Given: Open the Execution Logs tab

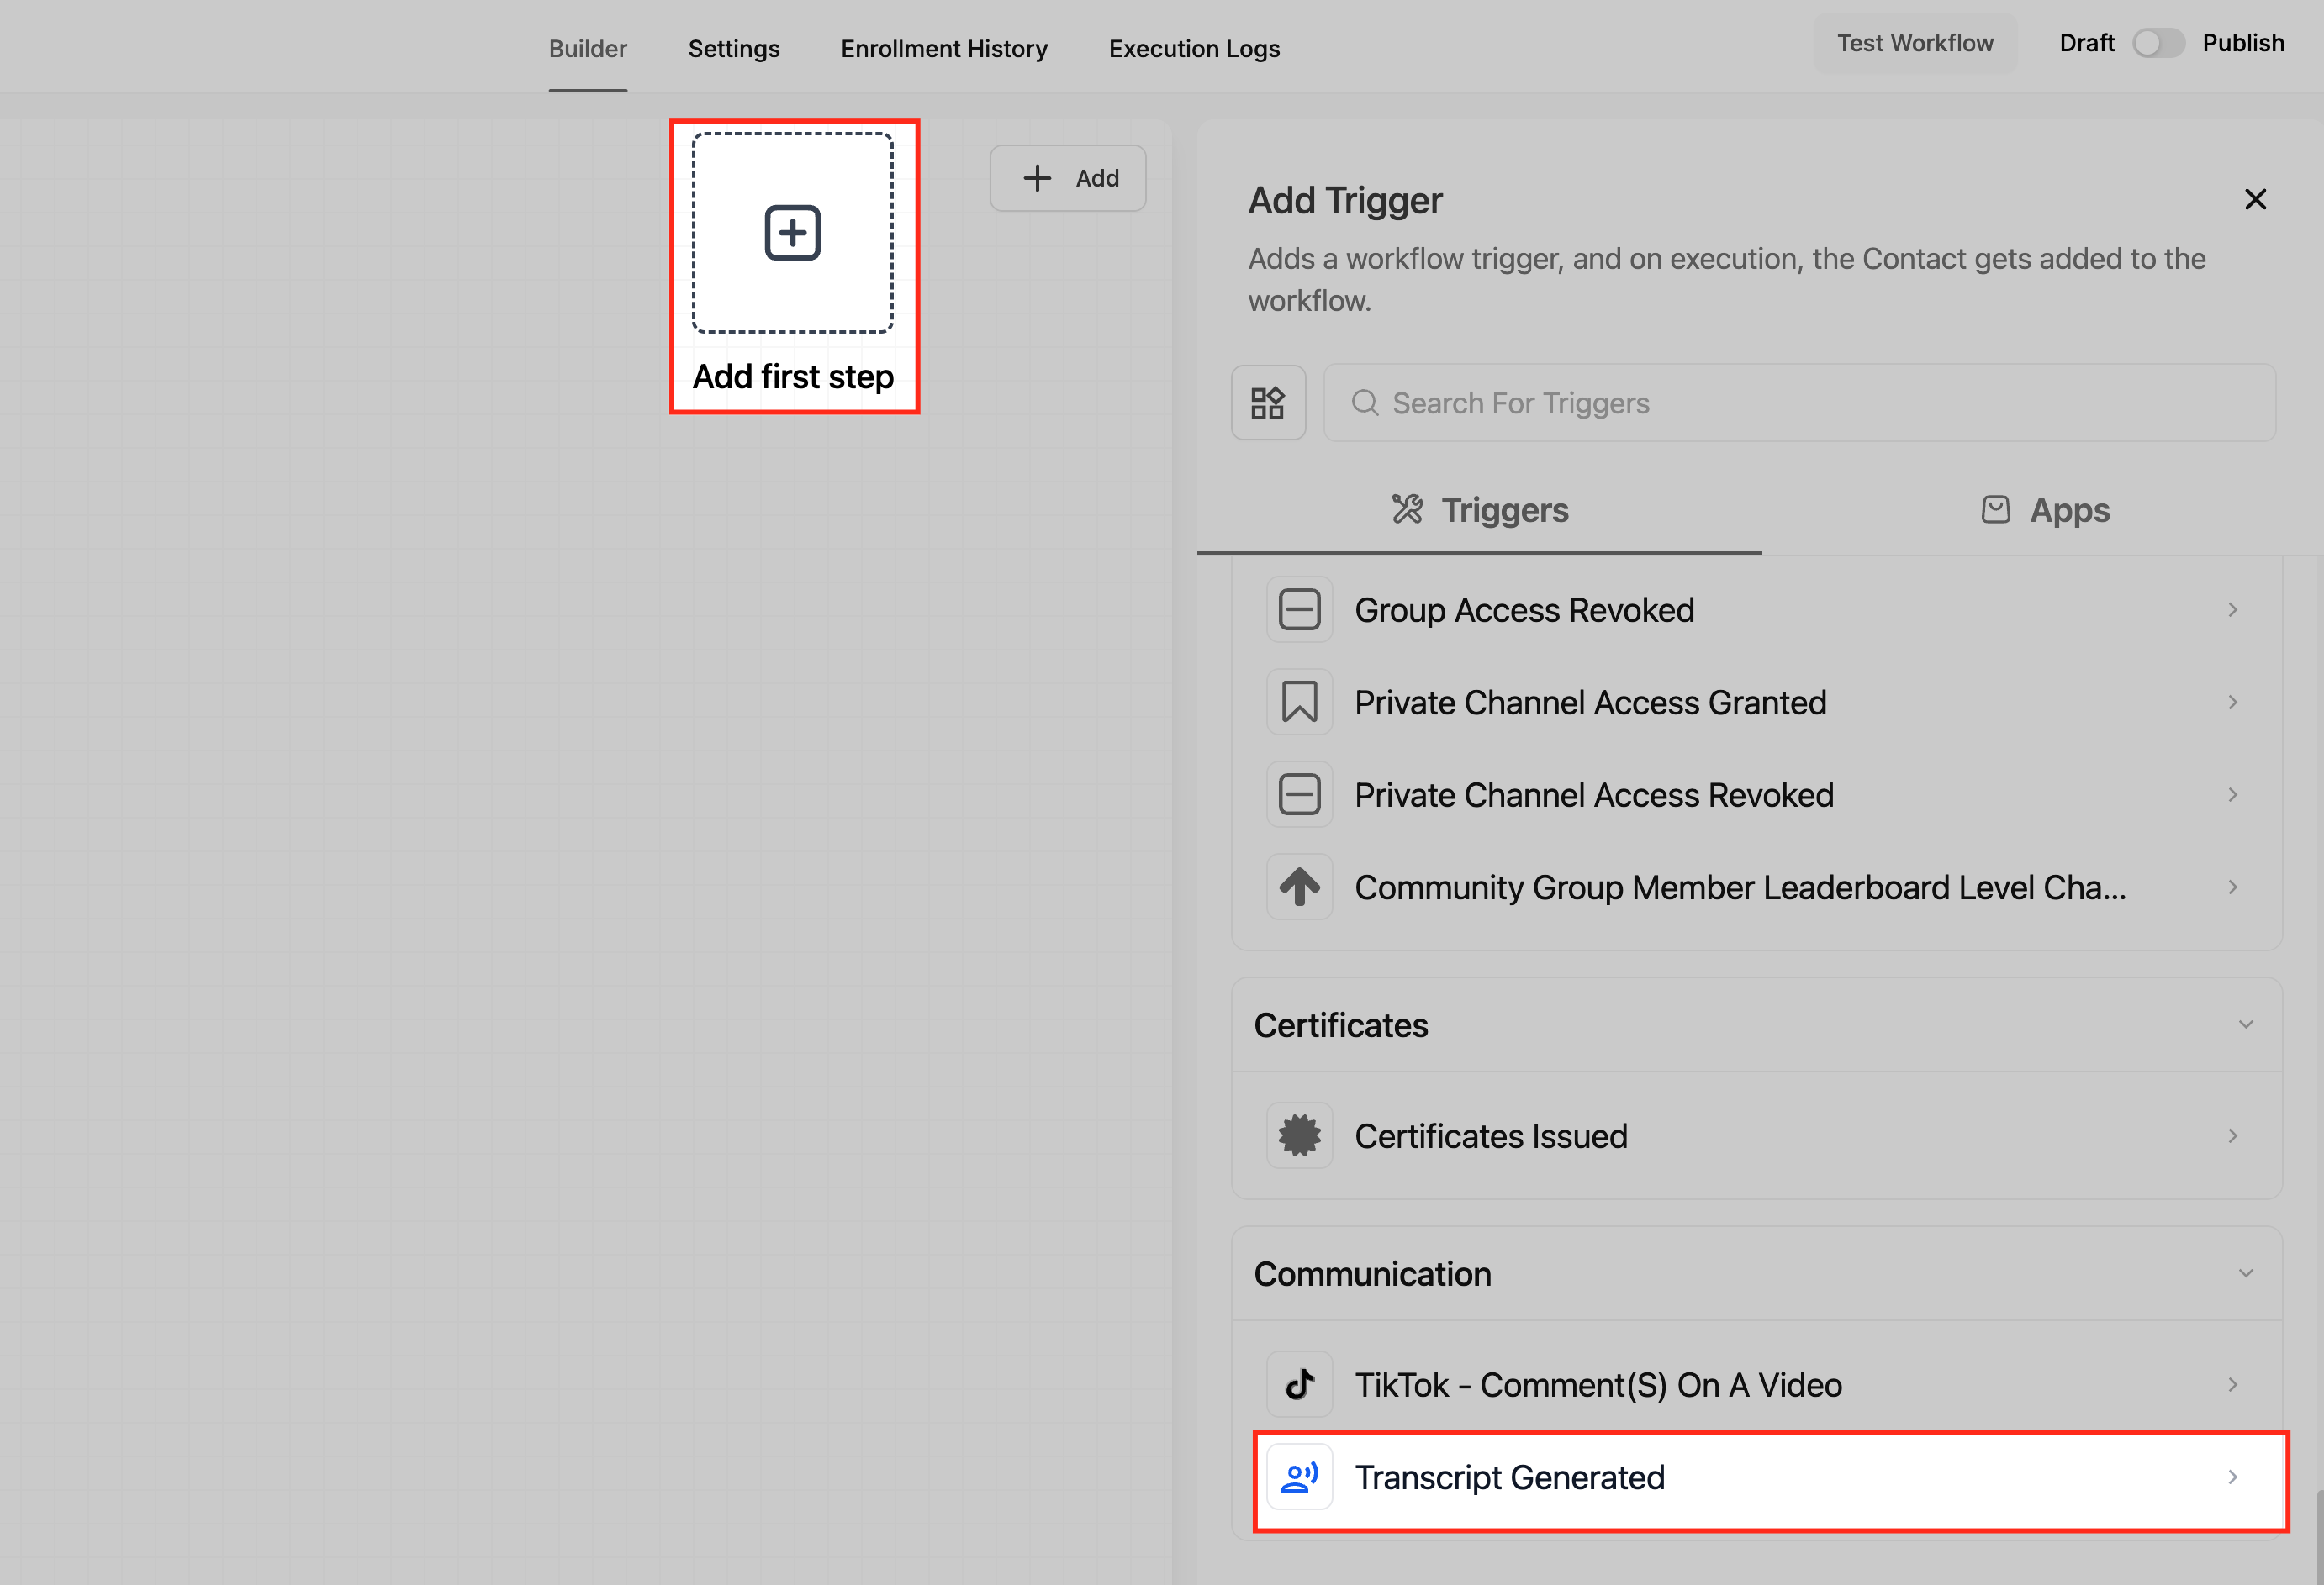Looking at the screenshot, I should coord(1193,48).
